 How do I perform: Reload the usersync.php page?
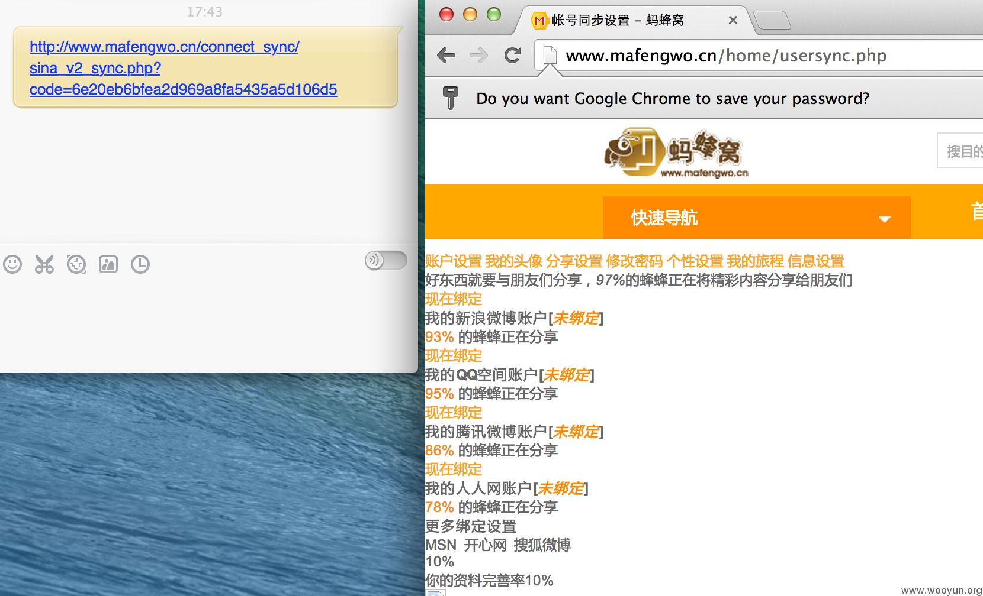click(512, 56)
